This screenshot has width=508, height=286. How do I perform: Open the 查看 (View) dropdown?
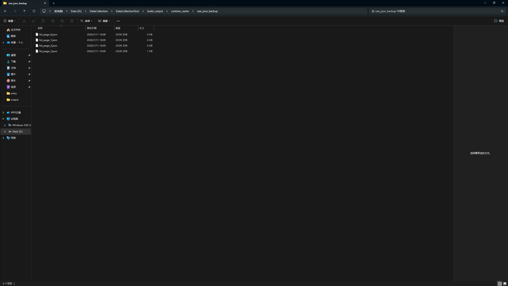(x=104, y=21)
